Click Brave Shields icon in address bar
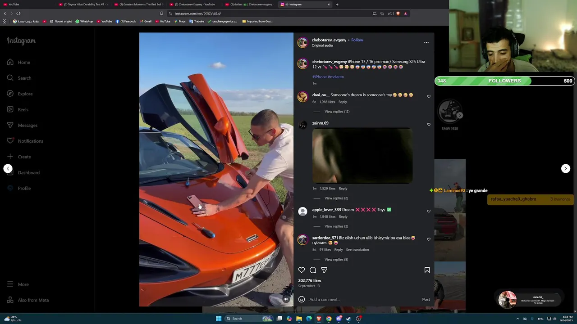The height and width of the screenshot is (324, 577). pos(398,13)
